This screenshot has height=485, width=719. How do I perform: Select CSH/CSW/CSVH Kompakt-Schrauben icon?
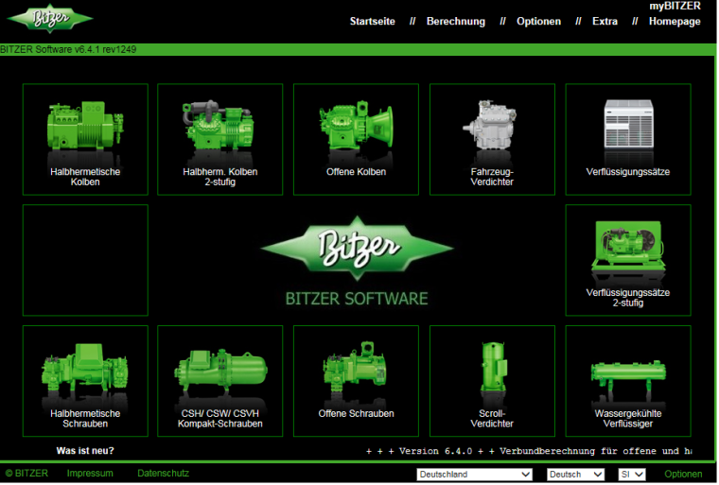click(x=219, y=380)
